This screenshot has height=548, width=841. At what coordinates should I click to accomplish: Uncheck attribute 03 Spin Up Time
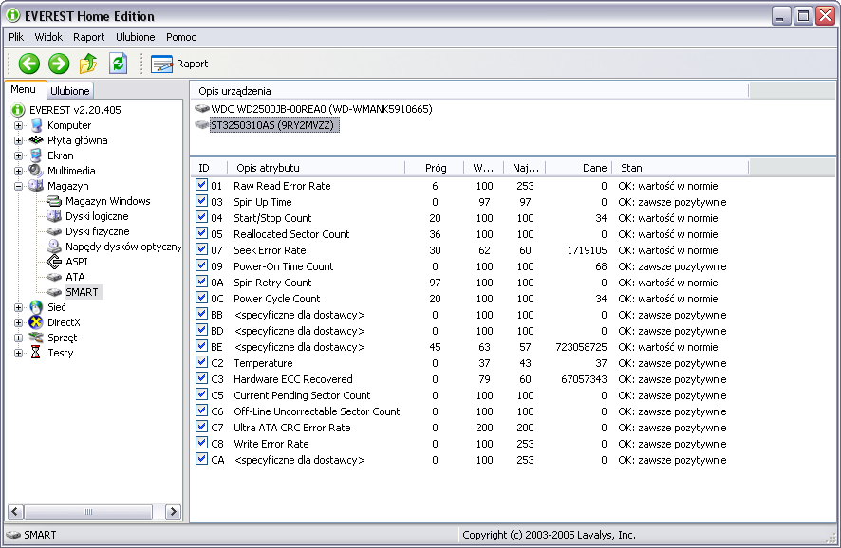click(201, 201)
